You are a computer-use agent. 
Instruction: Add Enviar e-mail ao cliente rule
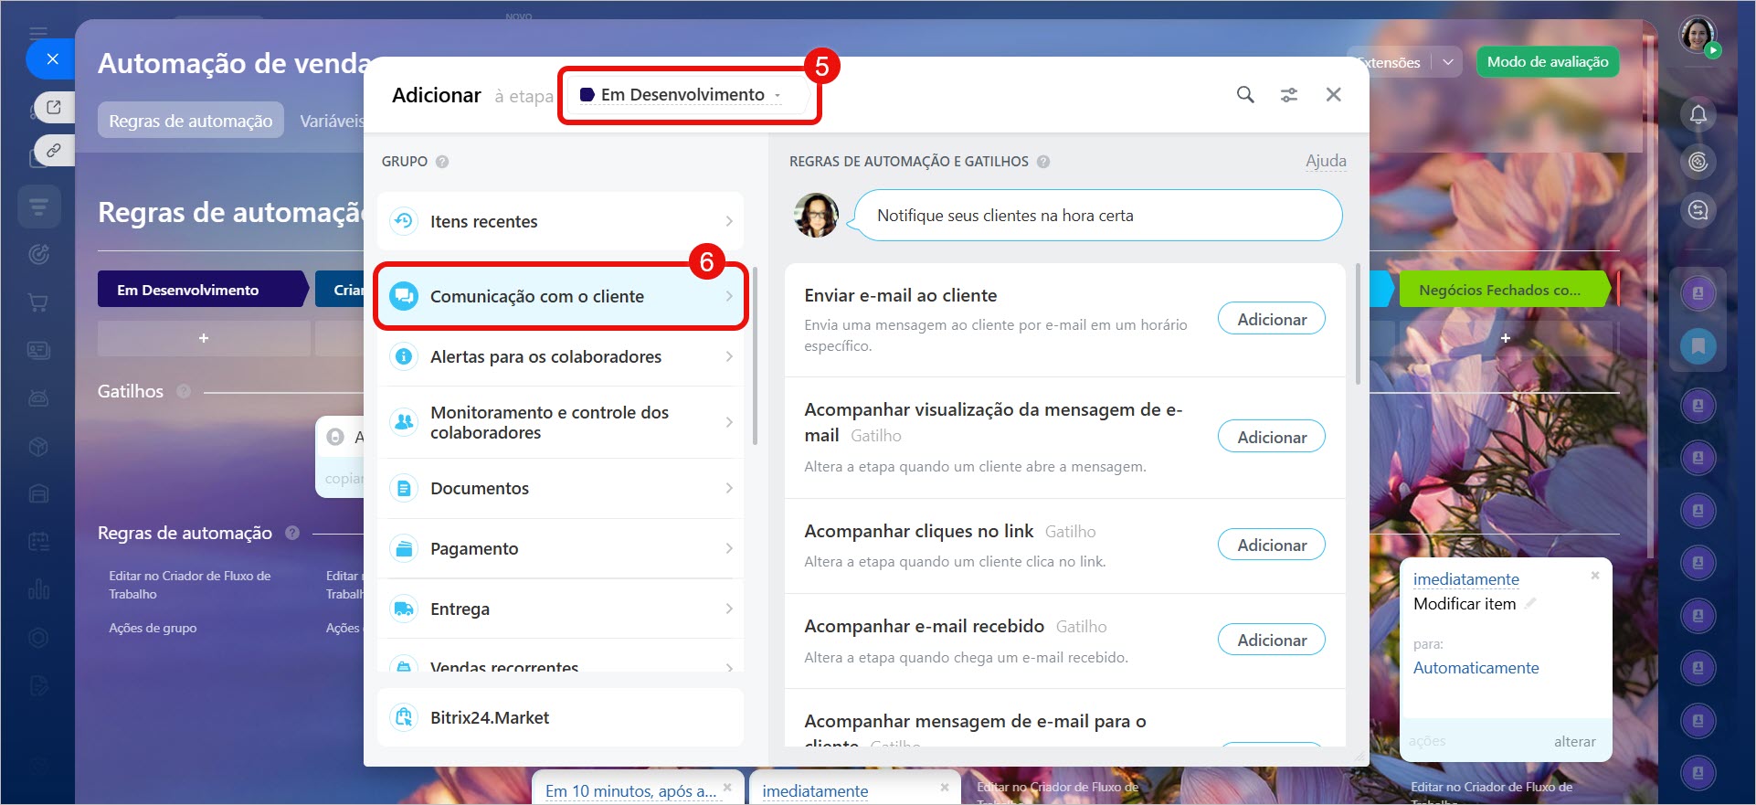pyautogui.click(x=1271, y=319)
